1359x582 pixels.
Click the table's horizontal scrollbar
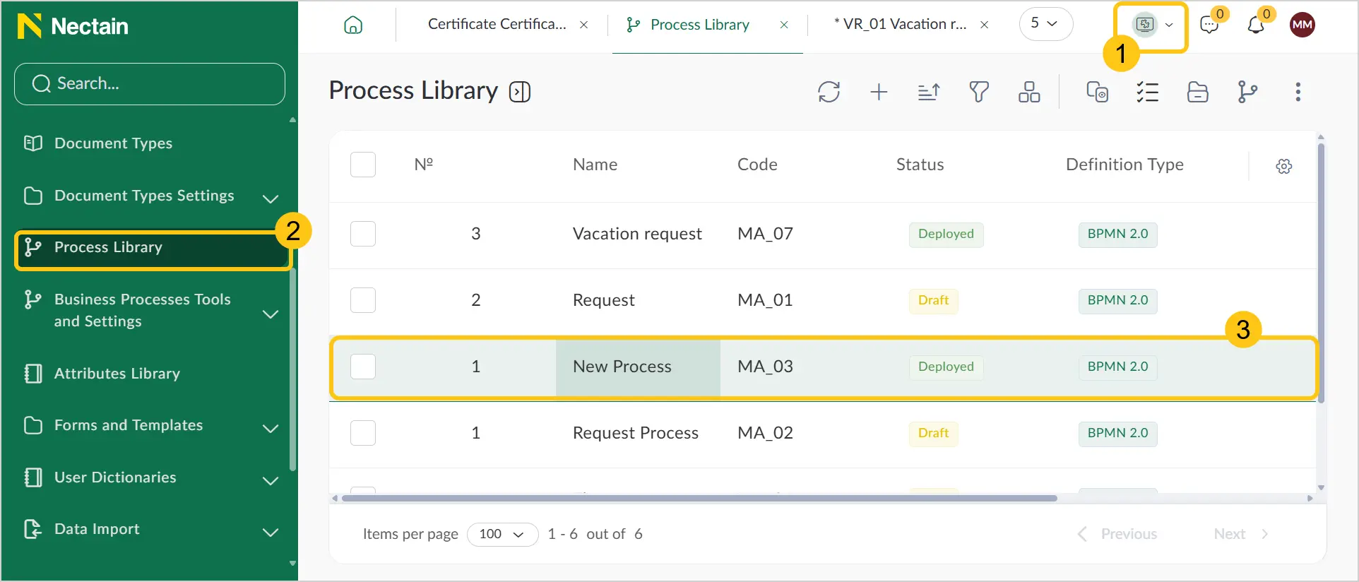pos(699,498)
